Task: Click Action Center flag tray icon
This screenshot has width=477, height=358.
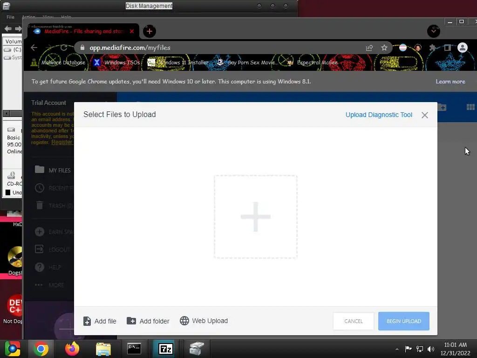Action: [408, 349]
